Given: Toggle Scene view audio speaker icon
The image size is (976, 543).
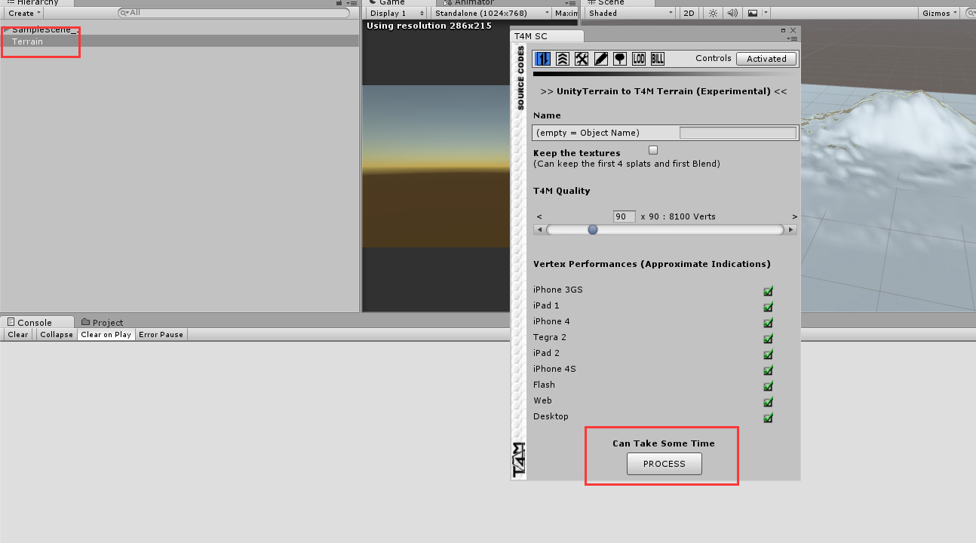Looking at the screenshot, I should tap(732, 13).
